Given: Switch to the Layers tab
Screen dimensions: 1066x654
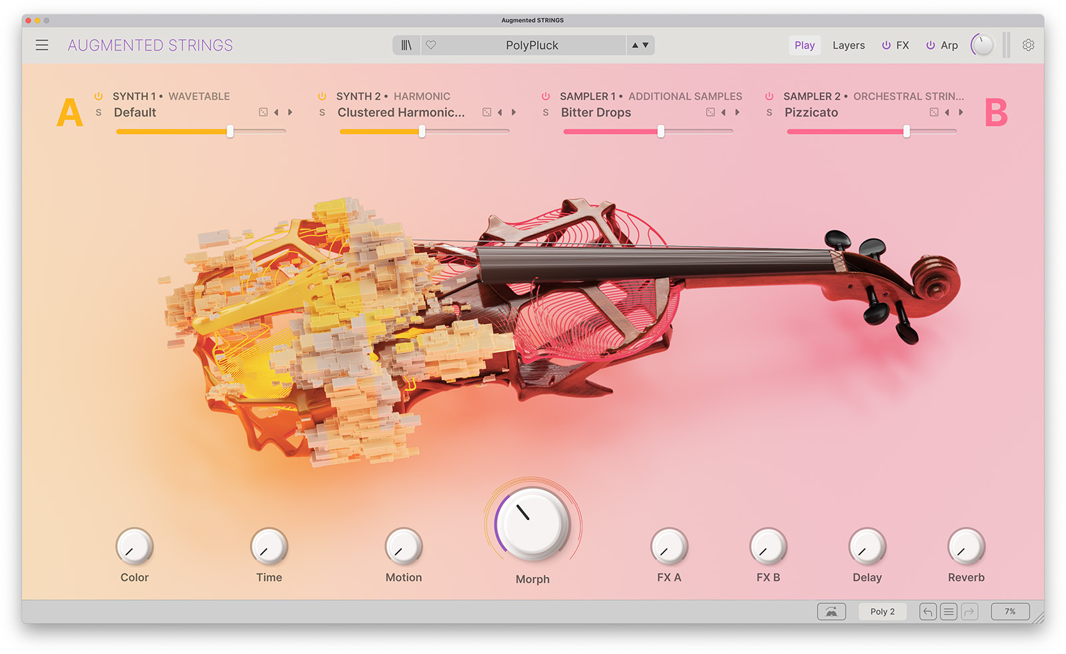Looking at the screenshot, I should tap(848, 45).
